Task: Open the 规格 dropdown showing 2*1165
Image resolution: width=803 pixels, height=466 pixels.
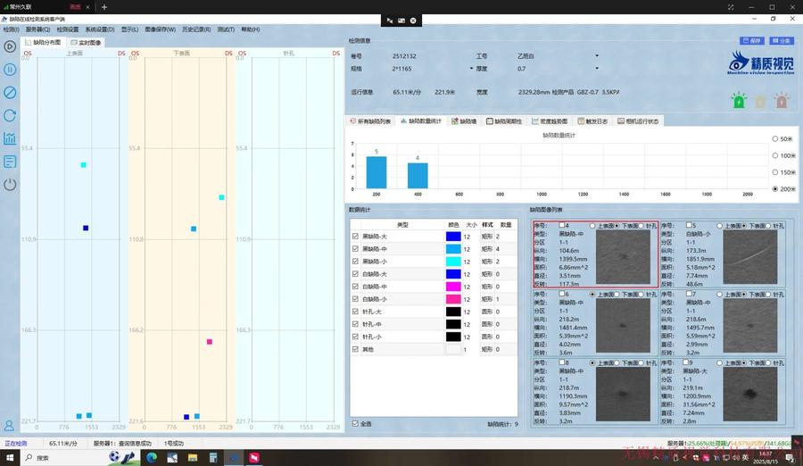Action: click(471, 68)
